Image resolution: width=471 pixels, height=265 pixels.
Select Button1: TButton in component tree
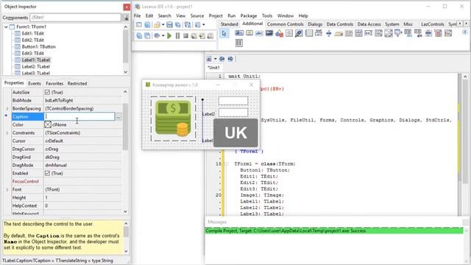38,46
